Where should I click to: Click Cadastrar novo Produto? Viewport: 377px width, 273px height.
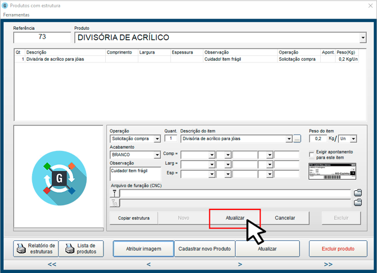205,249
